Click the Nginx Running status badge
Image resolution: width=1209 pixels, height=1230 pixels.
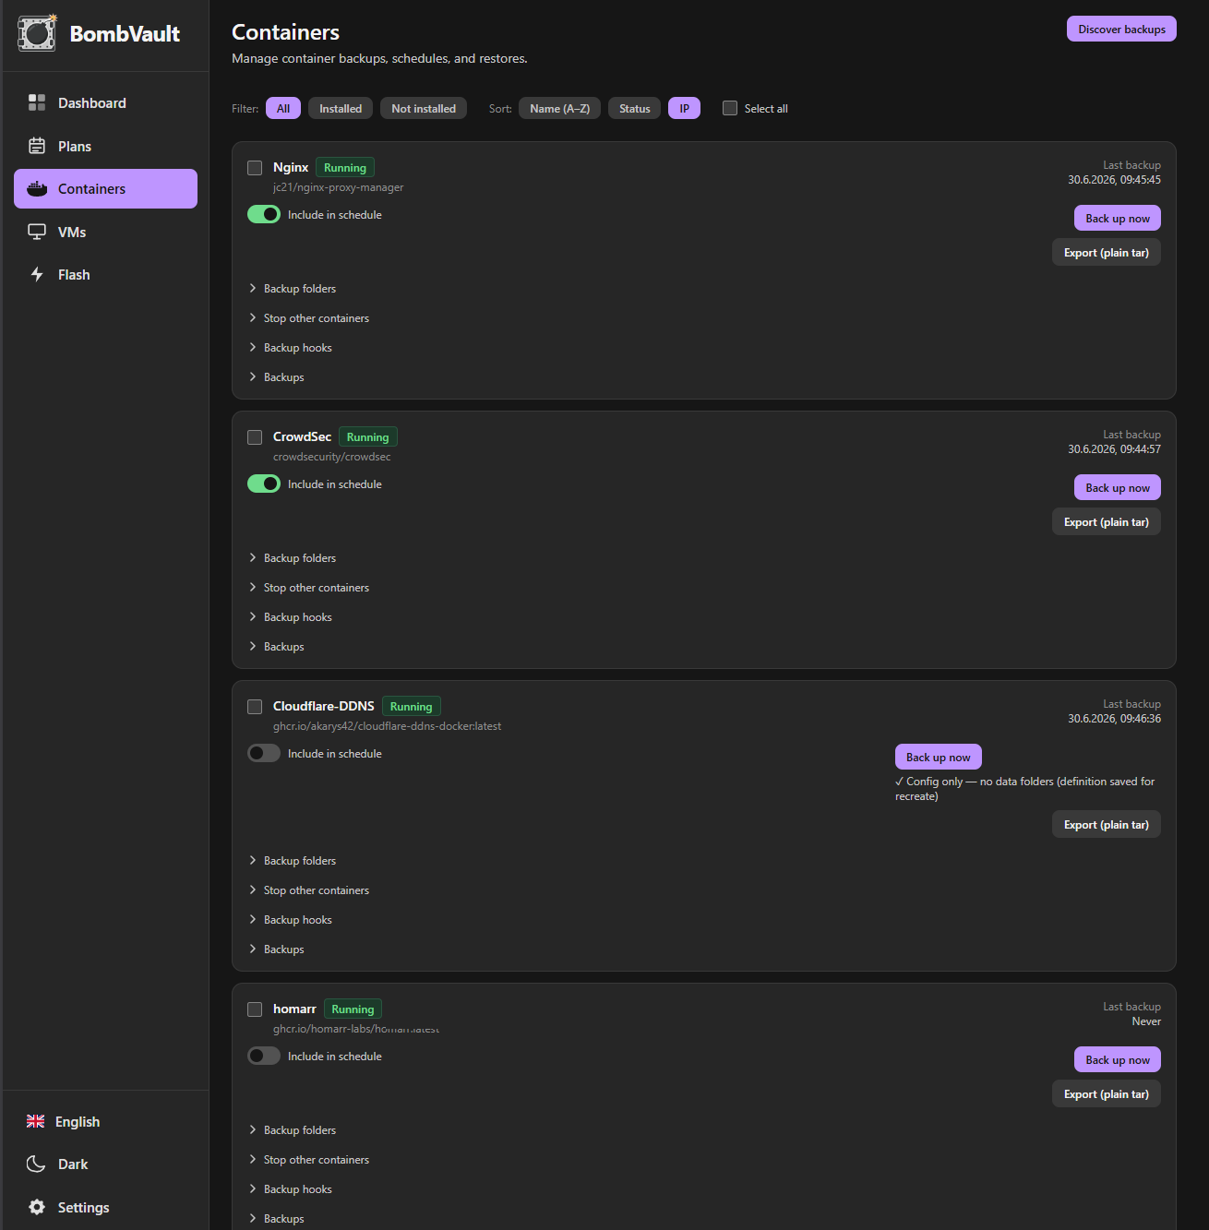[x=345, y=167]
